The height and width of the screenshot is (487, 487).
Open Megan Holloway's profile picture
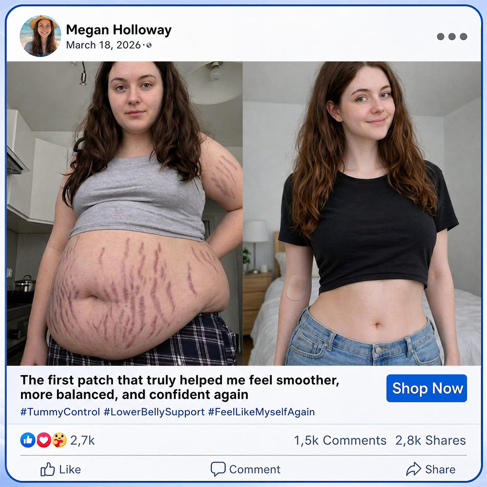point(40,36)
